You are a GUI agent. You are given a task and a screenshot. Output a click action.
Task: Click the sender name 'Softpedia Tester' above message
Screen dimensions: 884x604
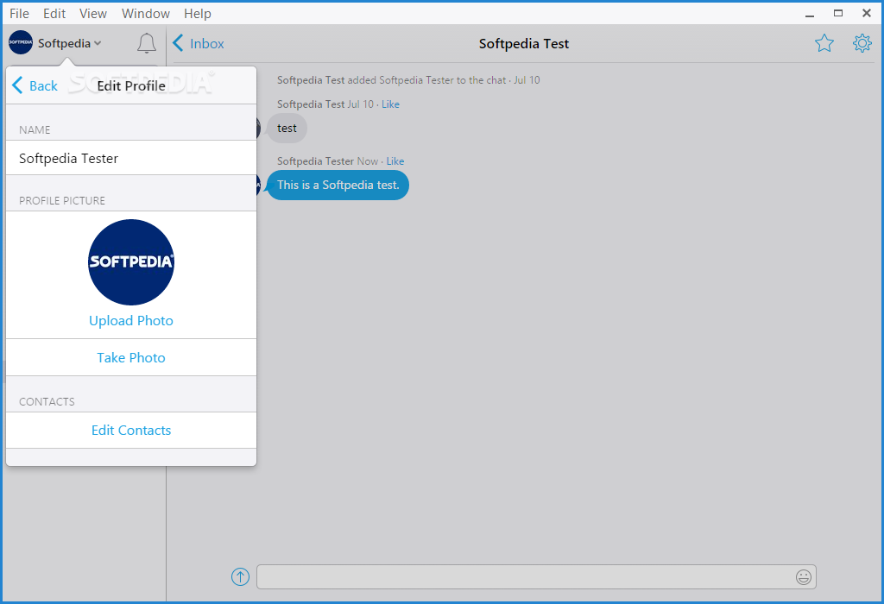pyautogui.click(x=315, y=161)
